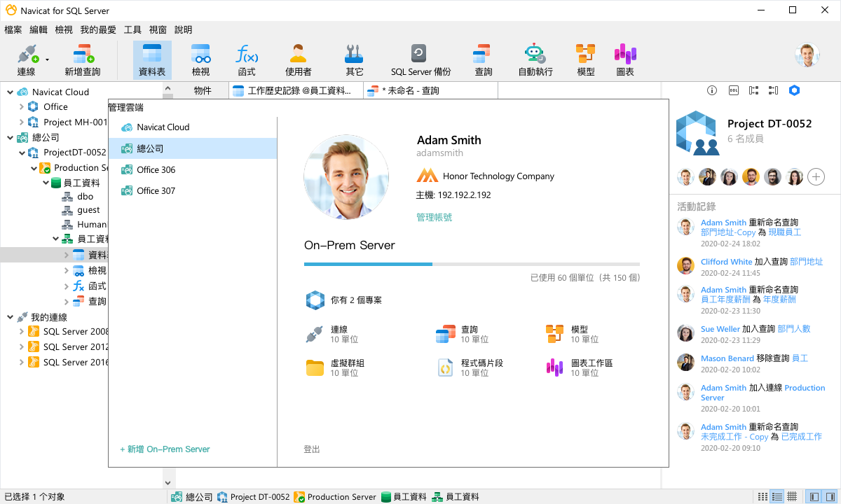Click Project DT-0052 in the status bar breadcrumb
The height and width of the screenshot is (504, 841).
(x=253, y=497)
